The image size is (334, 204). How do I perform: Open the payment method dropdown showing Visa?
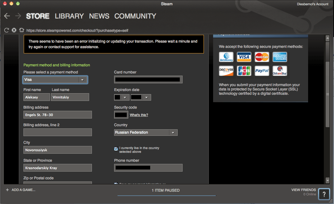point(55,80)
